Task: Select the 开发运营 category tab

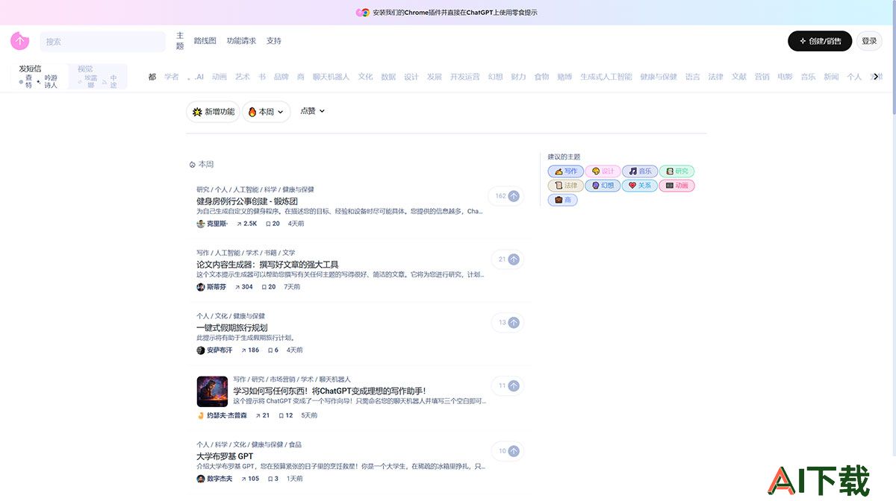Action: coord(465,77)
